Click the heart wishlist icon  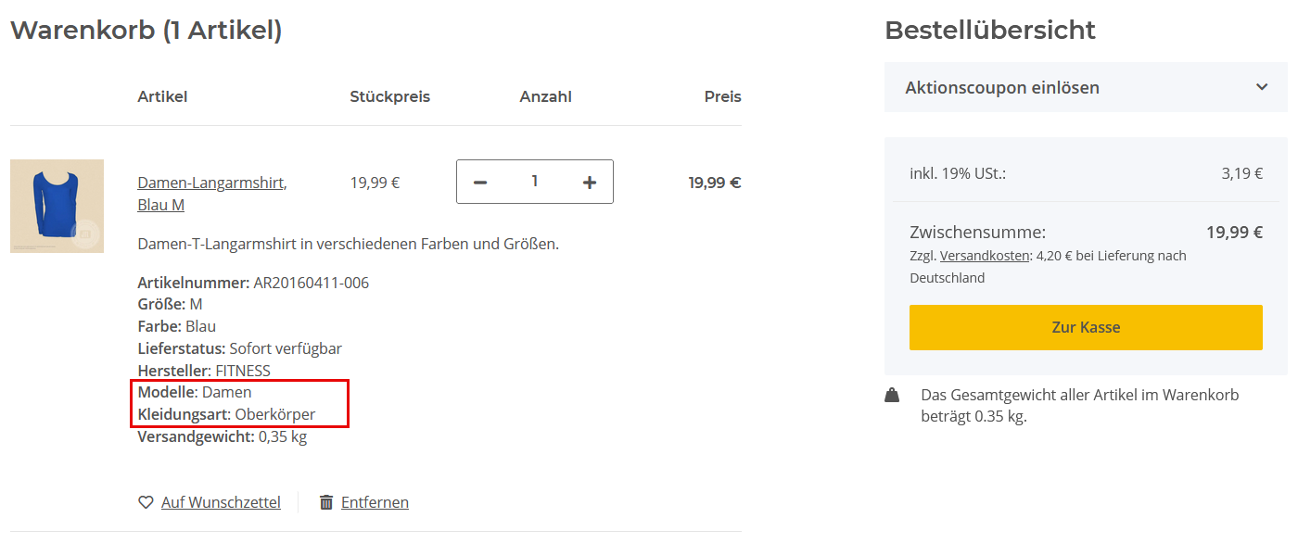coord(146,502)
